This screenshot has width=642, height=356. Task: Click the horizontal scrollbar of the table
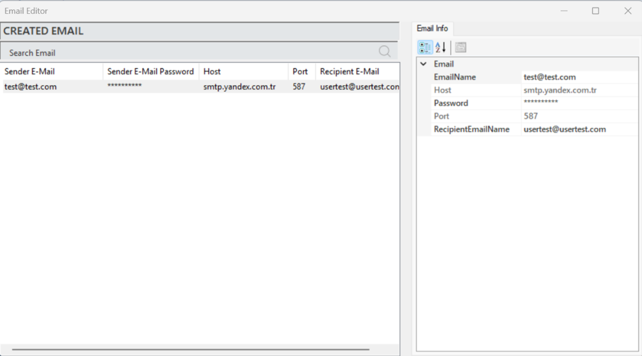click(191, 350)
